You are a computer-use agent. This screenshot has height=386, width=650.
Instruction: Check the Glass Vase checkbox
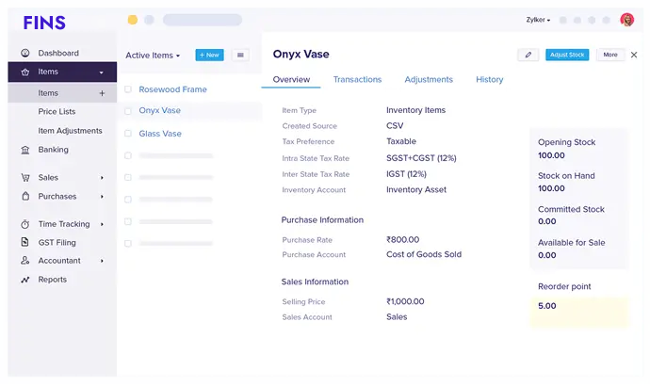coord(128,134)
